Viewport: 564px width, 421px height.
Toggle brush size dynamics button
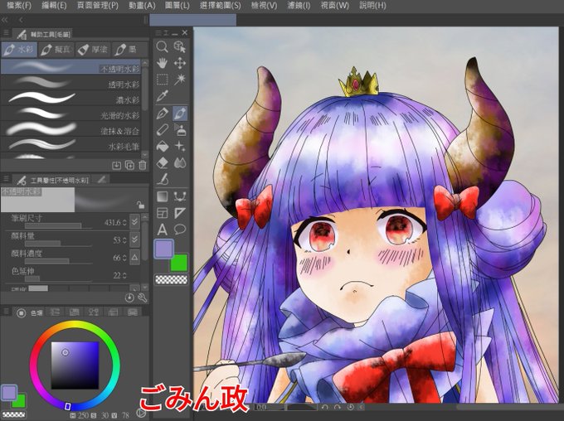tap(134, 222)
